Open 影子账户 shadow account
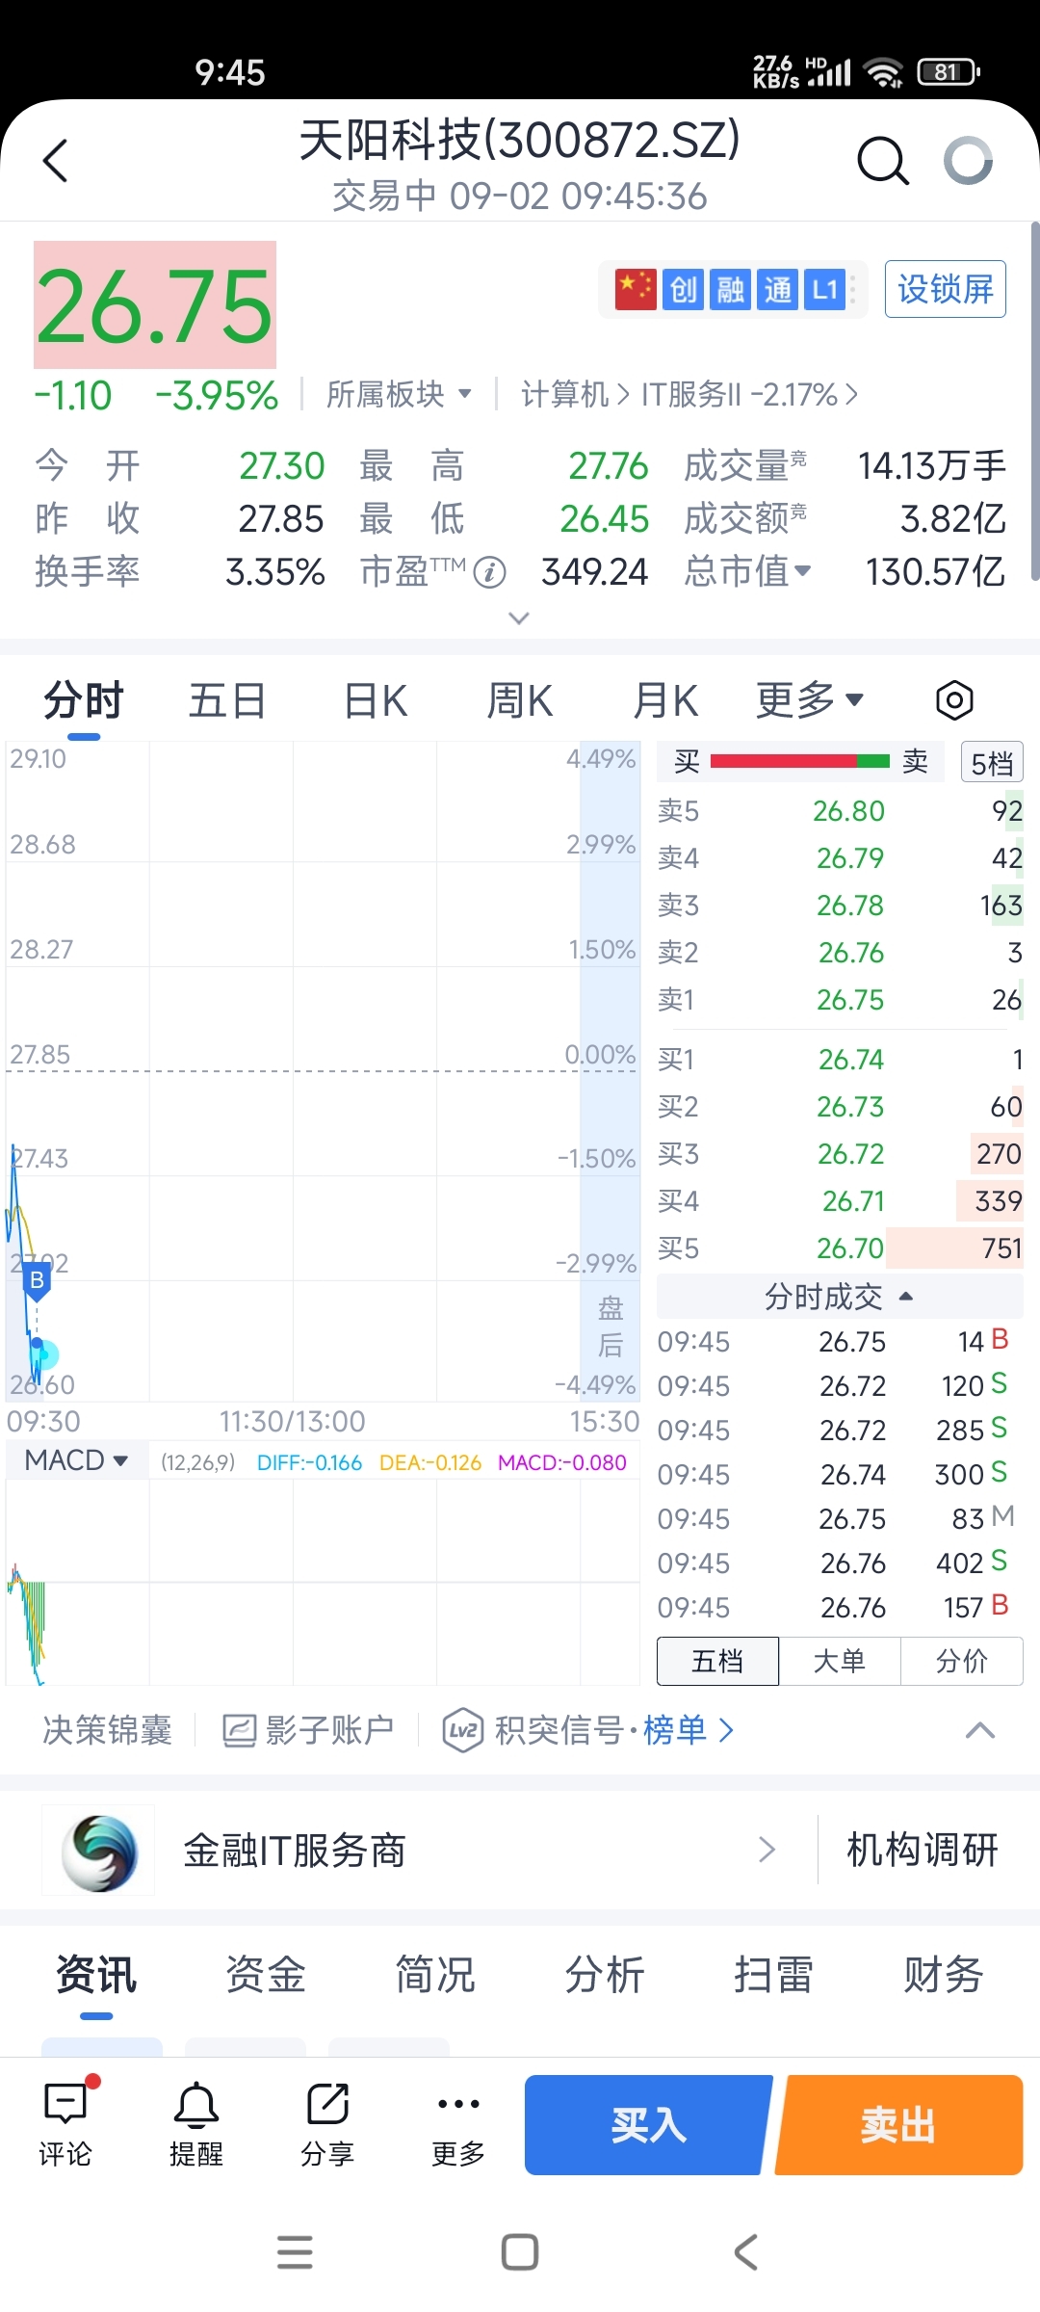This screenshot has width=1040, height=2312. (308, 1731)
